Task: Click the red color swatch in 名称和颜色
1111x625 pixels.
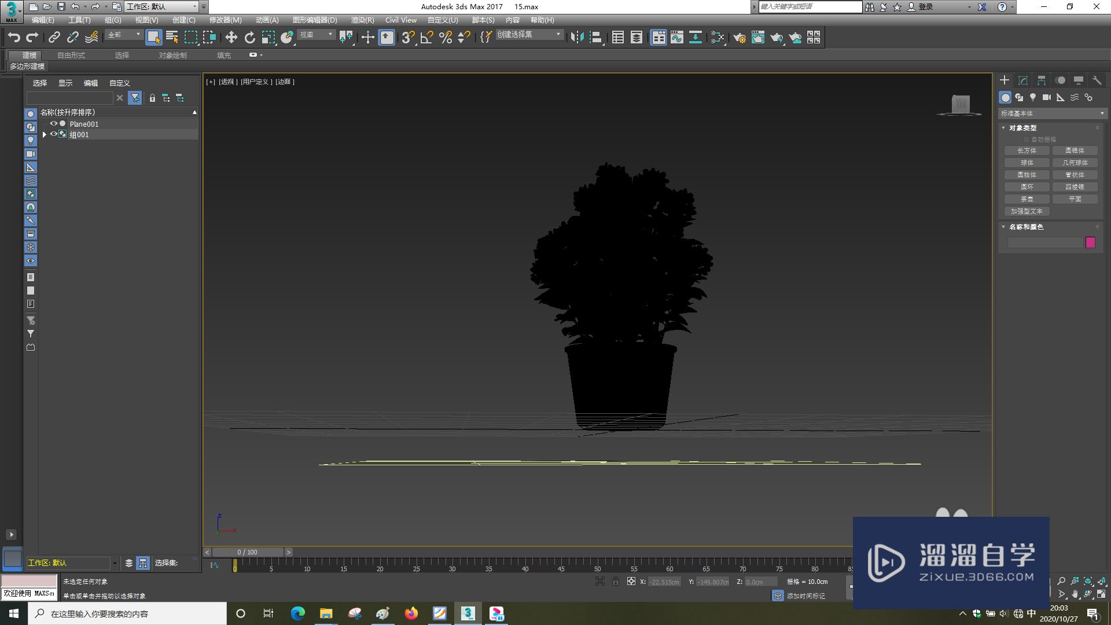Action: pos(1091,242)
